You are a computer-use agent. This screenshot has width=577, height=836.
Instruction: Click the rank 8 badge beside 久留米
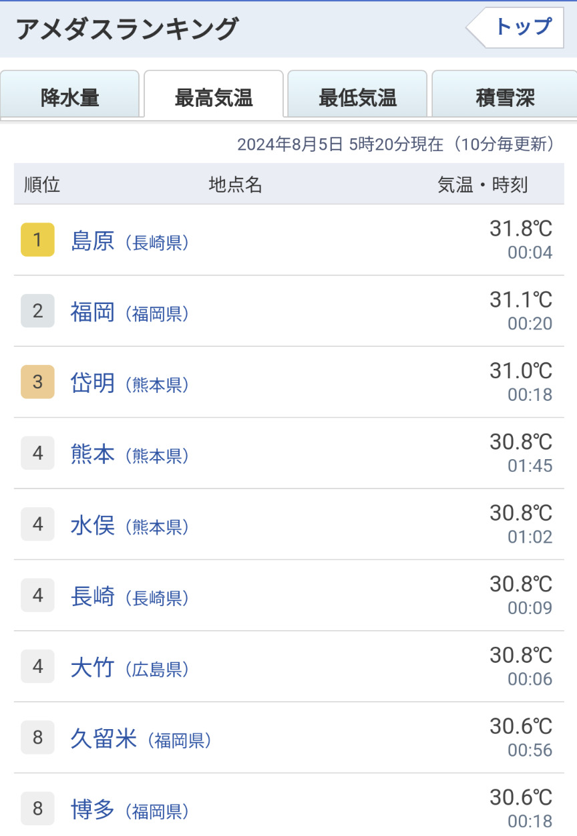(x=37, y=738)
